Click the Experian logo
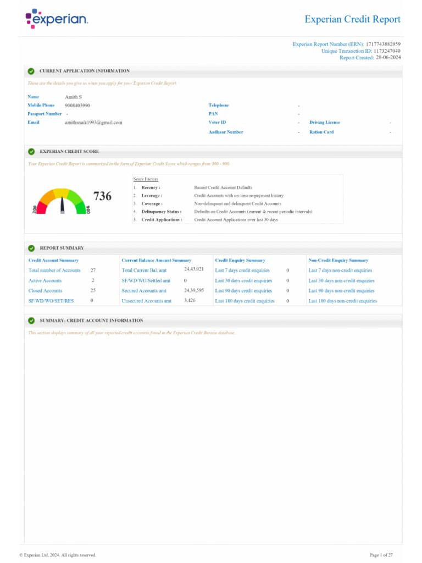Viewport: 422px width, 563px height. click(57, 19)
